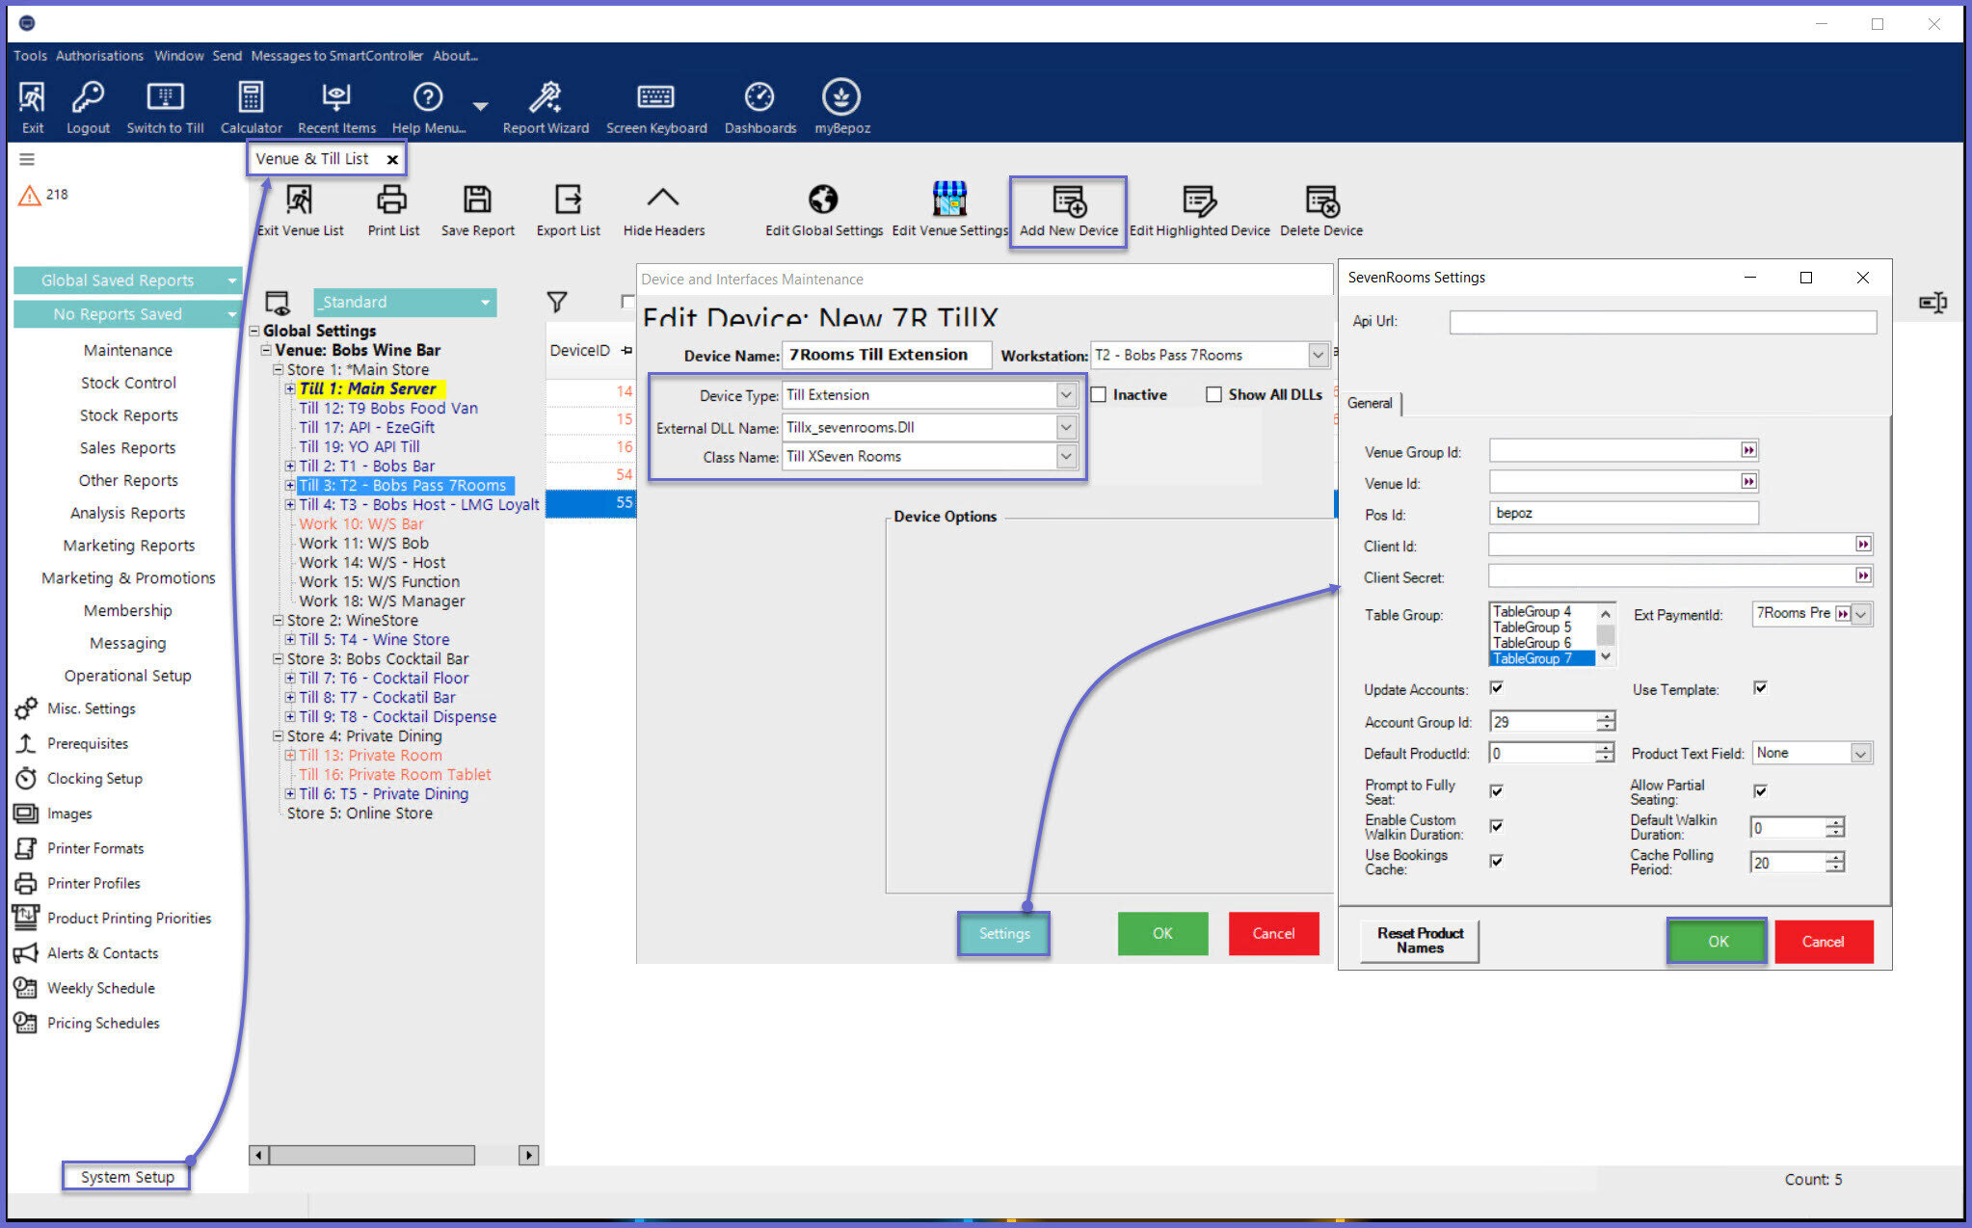Open Messages to SmartController menu

pos(336,56)
